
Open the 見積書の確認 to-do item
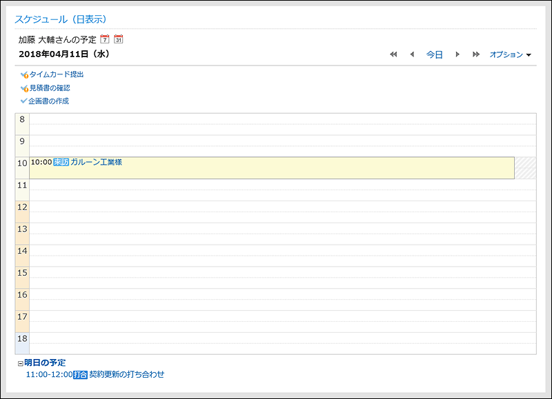tap(50, 88)
